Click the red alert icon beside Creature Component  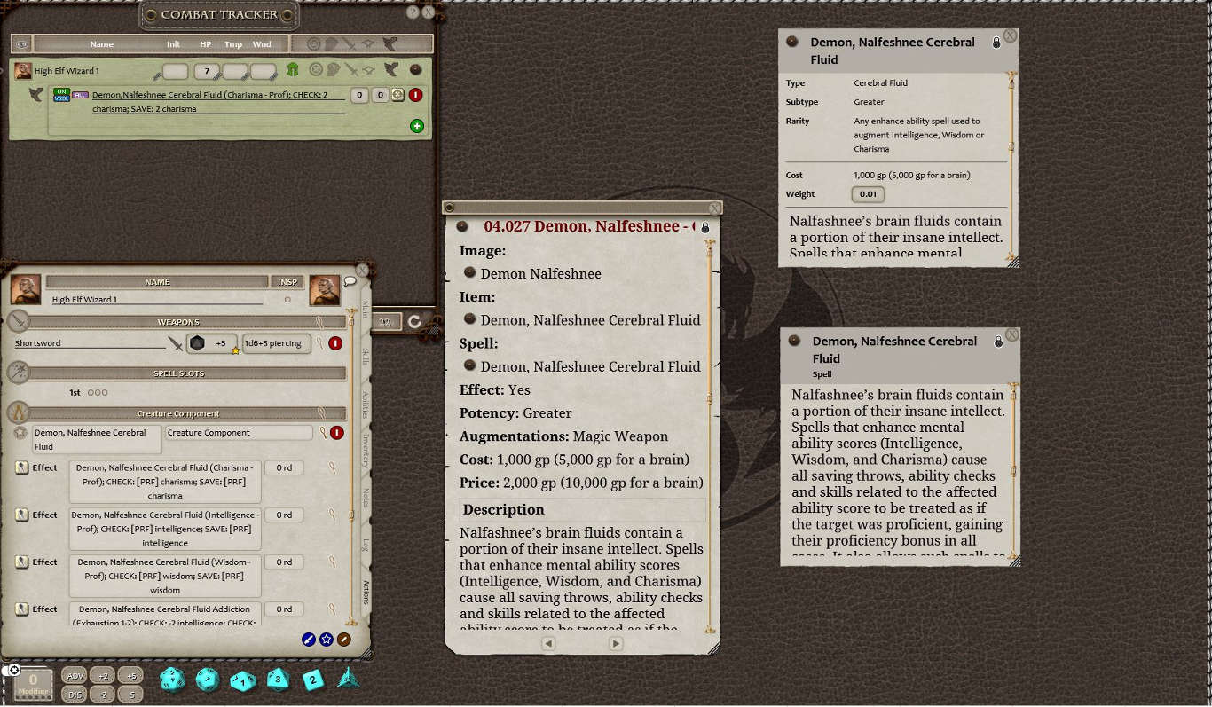click(x=334, y=433)
